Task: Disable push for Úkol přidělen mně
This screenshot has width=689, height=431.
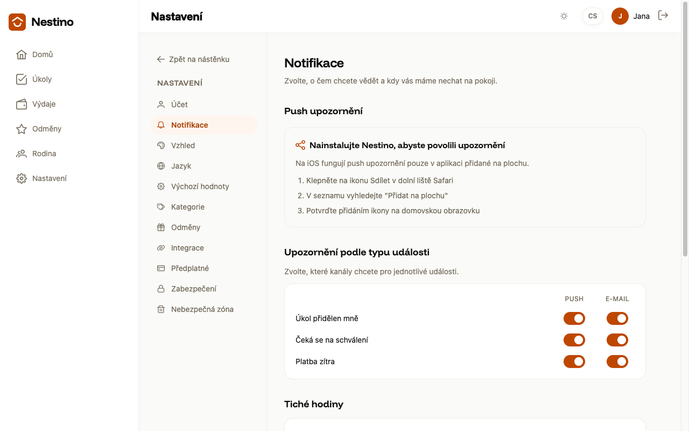Action: coord(574,318)
